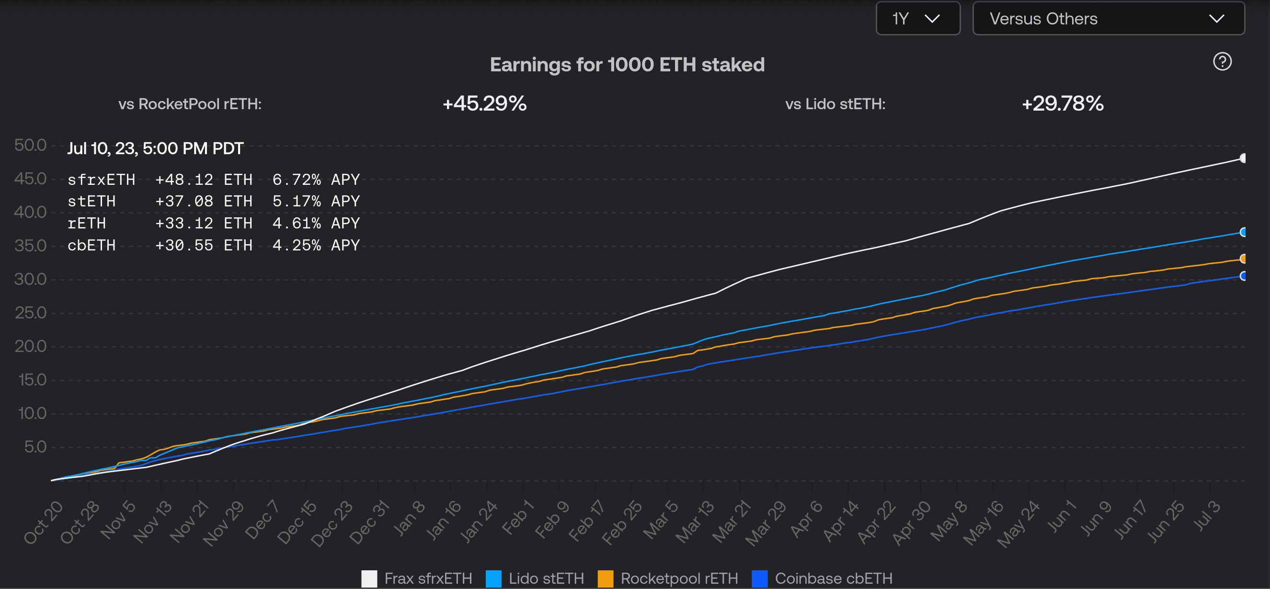Viewport: 1270px width, 589px height.
Task: Click the white Frax sfrxETH color swatch
Action: click(x=369, y=578)
